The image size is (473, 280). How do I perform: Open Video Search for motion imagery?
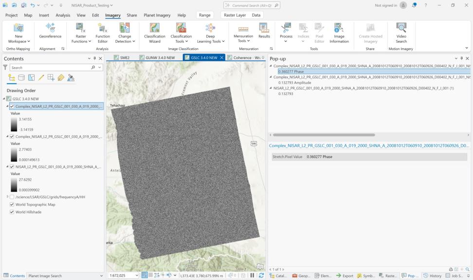[x=401, y=33]
